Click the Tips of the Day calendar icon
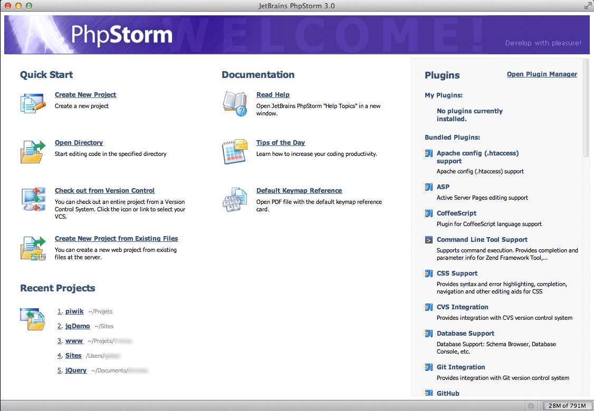 click(x=235, y=151)
